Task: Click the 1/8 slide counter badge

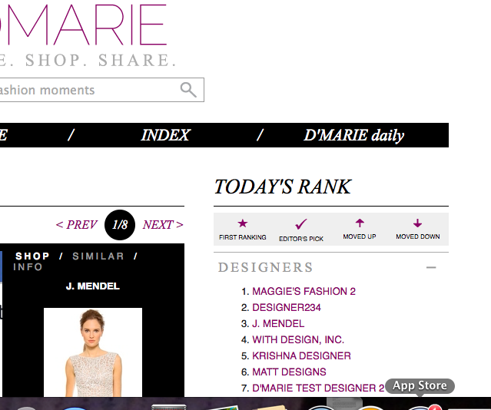Action: (x=120, y=225)
